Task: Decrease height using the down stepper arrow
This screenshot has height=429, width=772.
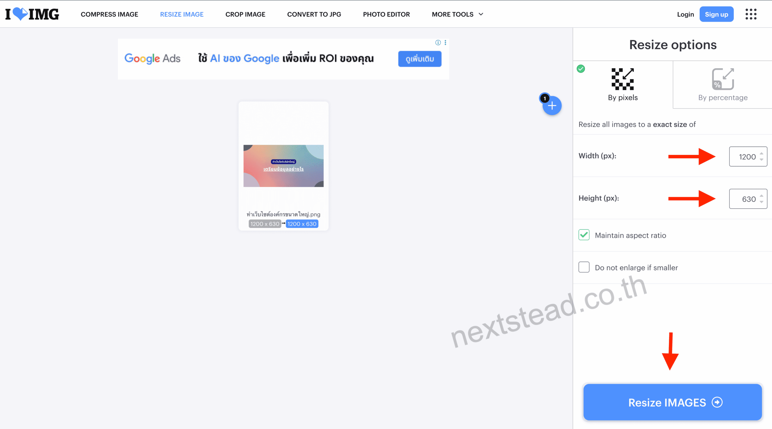Action: click(761, 202)
